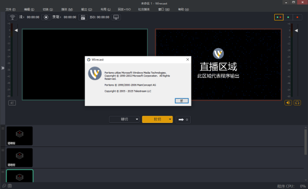Open the 文件 (F) menu

(x=10, y=9)
